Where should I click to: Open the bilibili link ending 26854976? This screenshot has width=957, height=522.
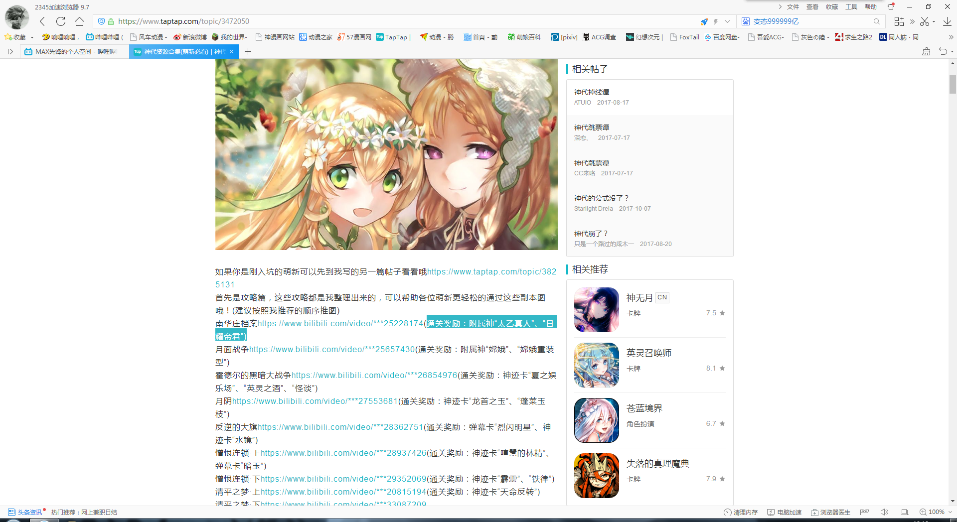tap(374, 375)
